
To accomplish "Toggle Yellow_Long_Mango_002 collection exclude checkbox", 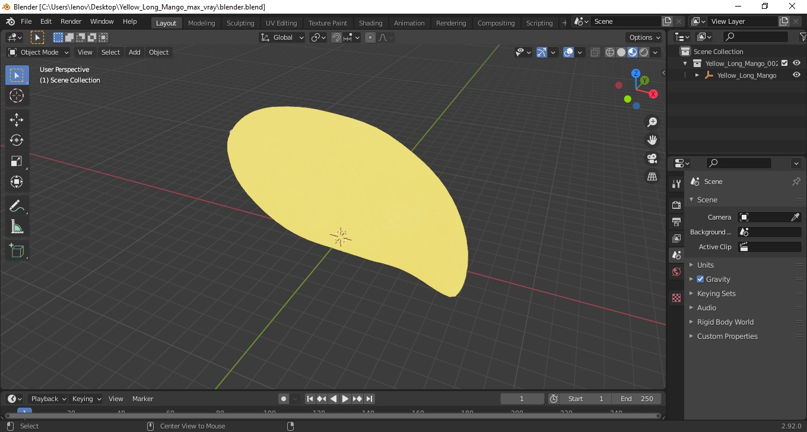I will pos(784,63).
